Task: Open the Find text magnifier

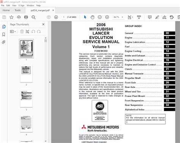Action: [33, 17]
